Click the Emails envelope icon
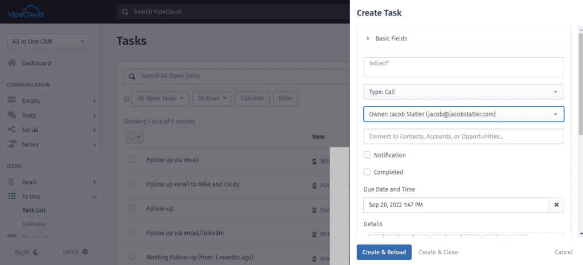 pos(12,101)
